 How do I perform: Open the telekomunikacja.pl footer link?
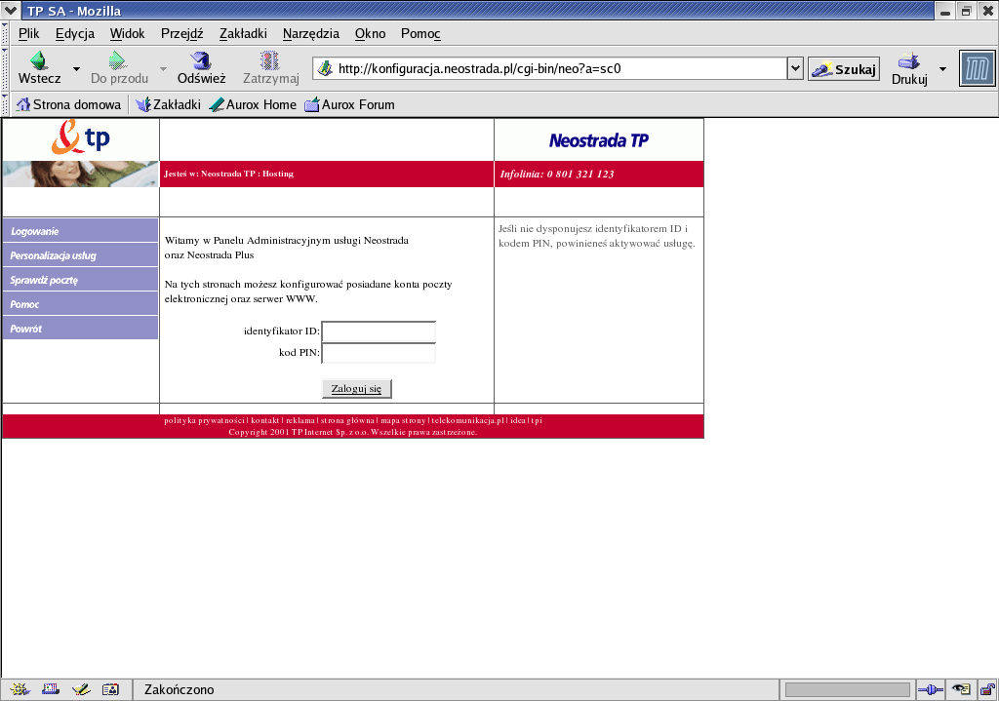(467, 420)
